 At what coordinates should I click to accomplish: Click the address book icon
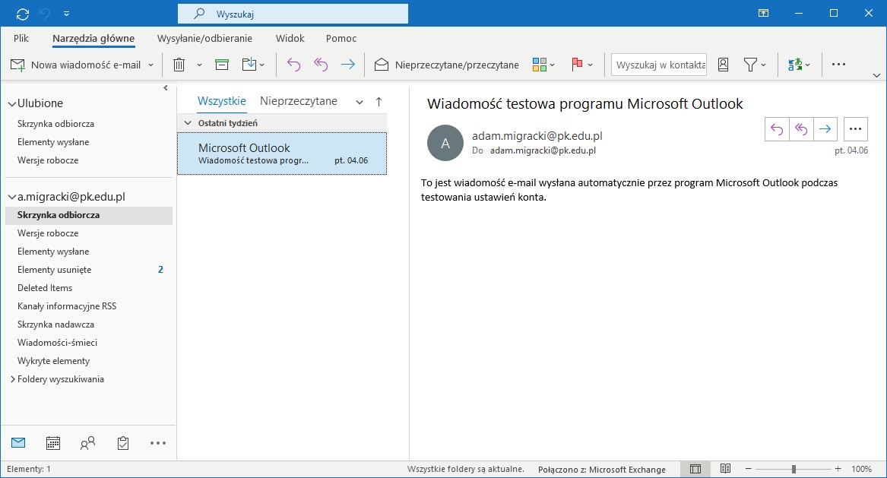tap(723, 65)
